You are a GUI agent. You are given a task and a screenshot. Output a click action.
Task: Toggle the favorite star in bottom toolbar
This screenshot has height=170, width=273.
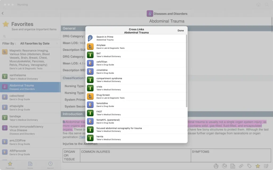(258, 166)
